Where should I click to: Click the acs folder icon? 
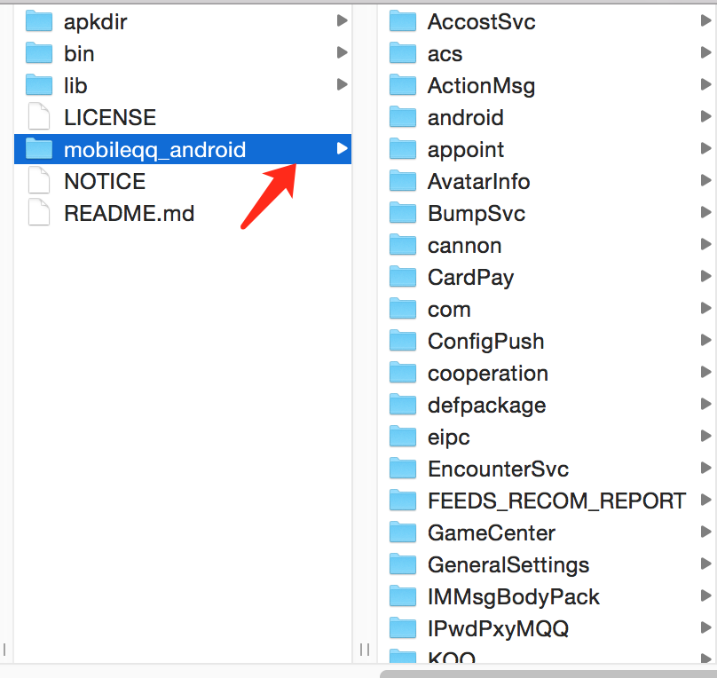coord(403,53)
